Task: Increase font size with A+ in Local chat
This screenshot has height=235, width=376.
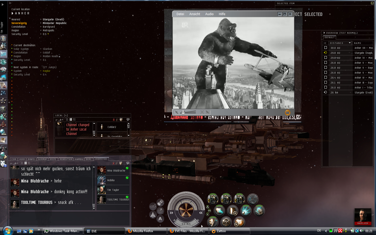Action: tap(61, 120)
